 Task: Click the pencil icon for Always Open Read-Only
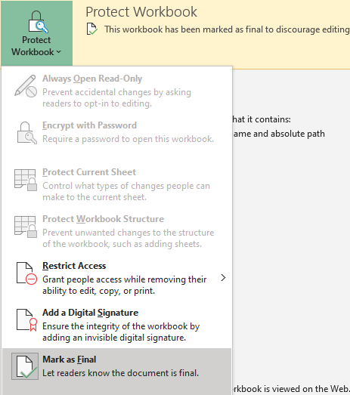point(26,86)
